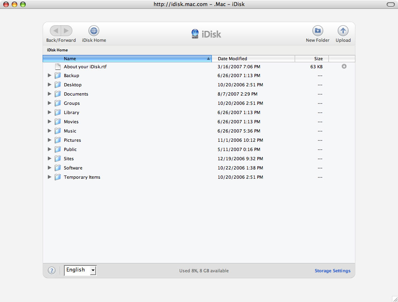Click the Upload arrow icon
The height and width of the screenshot is (302, 398).
pyautogui.click(x=343, y=31)
